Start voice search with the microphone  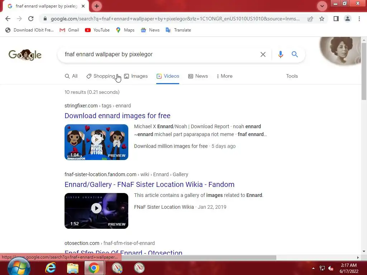[x=280, y=54]
